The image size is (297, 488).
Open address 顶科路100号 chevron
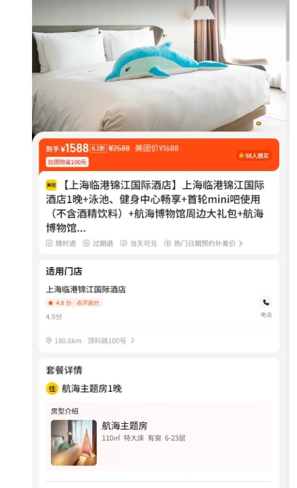click(x=132, y=341)
